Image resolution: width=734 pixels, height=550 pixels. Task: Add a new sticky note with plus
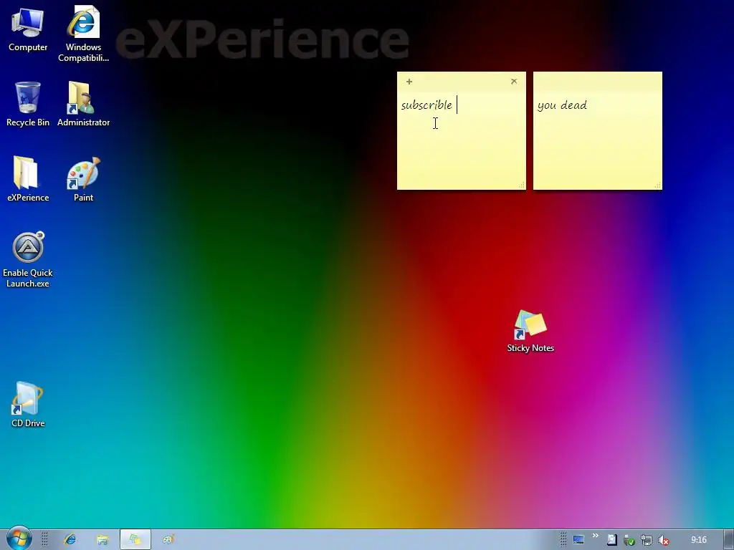(409, 82)
